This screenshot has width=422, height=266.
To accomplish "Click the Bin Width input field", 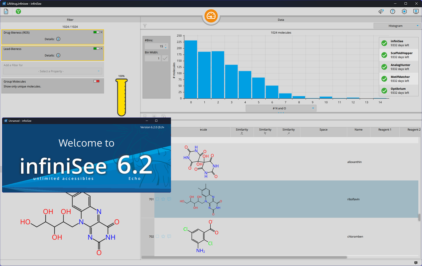I will tap(153, 58).
